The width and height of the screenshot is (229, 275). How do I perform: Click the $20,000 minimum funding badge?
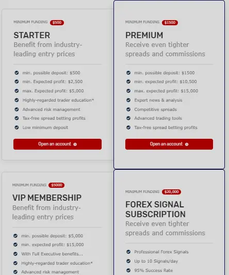click(x=171, y=192)
